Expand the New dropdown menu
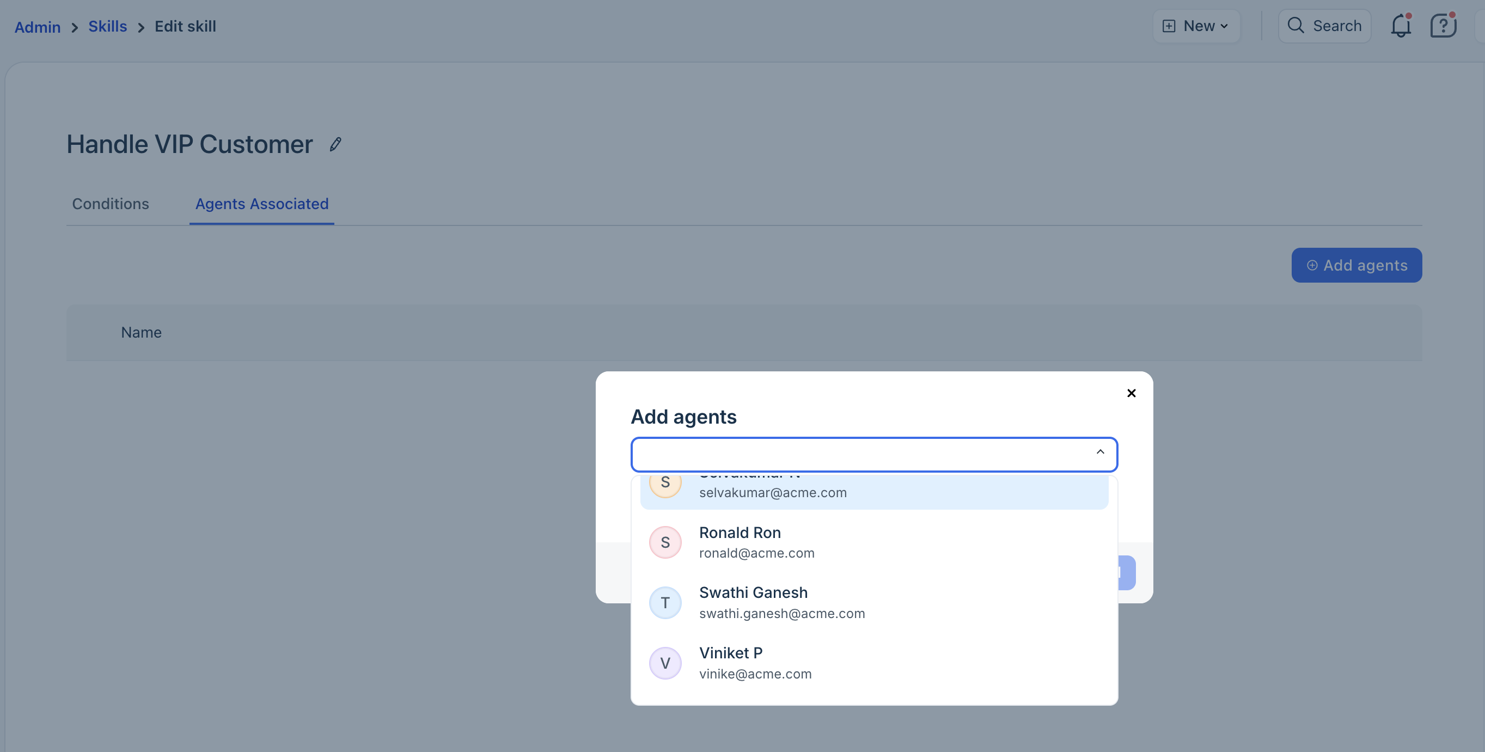The width and height of the screenshot is (1485, 752). [1224, 27]
